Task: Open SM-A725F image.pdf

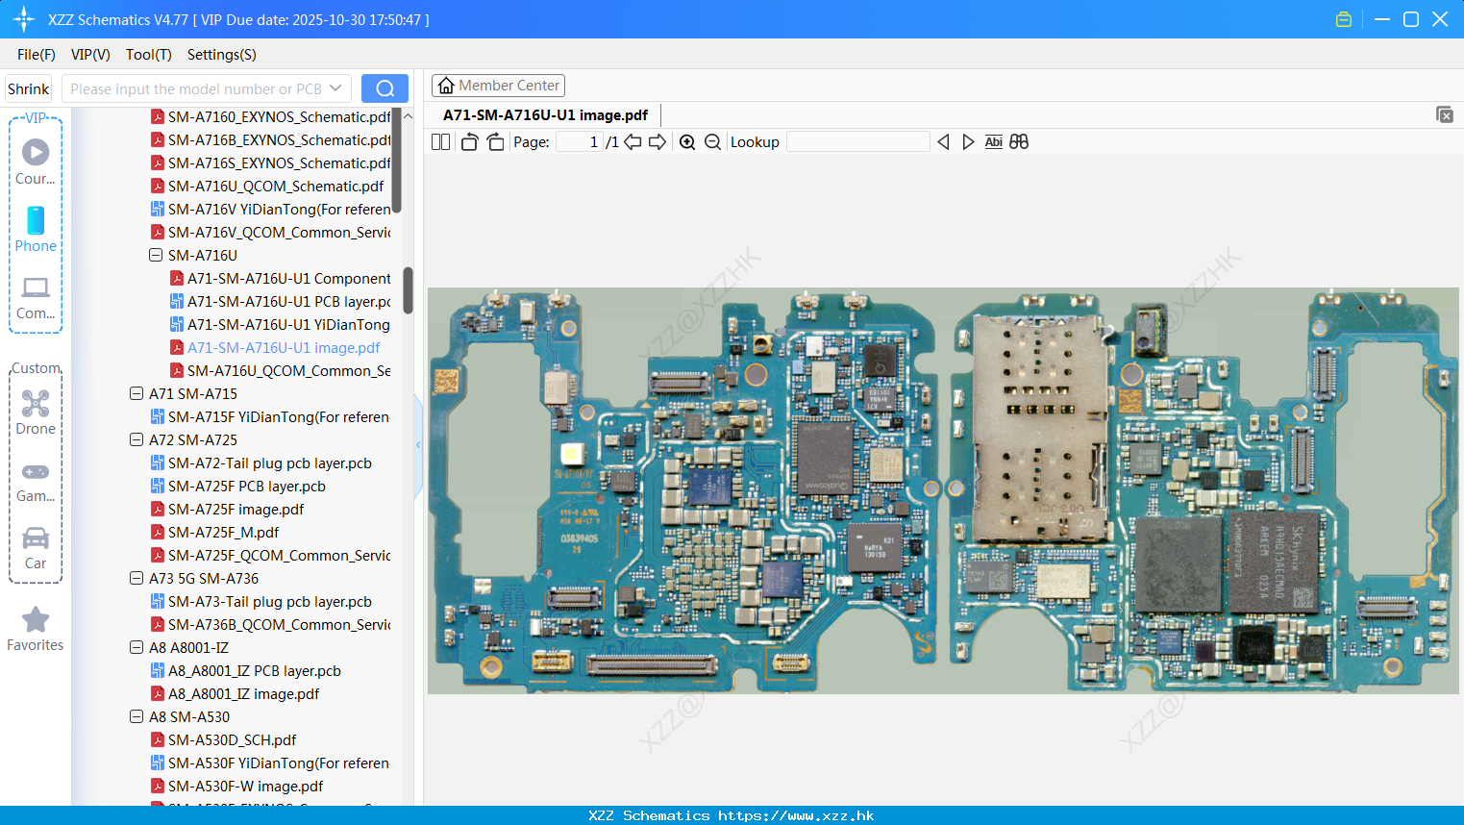Action: (x=228, y=509)
